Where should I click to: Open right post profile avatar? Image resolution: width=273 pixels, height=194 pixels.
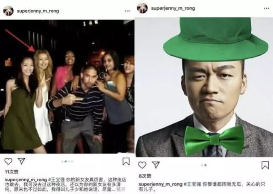click(x=142, y=8)
